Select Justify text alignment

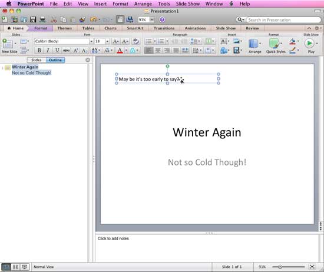point(176,50)
